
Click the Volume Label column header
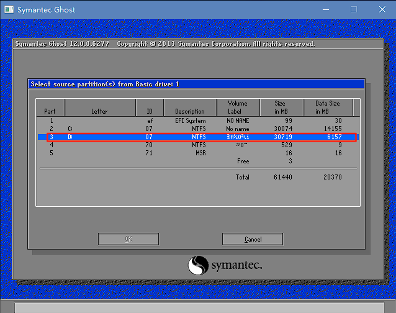(238, 107)
